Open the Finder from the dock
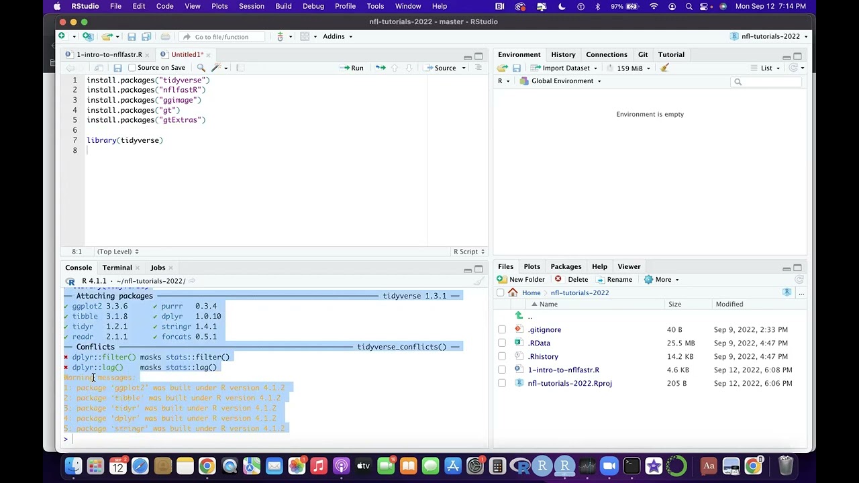 point(73,466)
